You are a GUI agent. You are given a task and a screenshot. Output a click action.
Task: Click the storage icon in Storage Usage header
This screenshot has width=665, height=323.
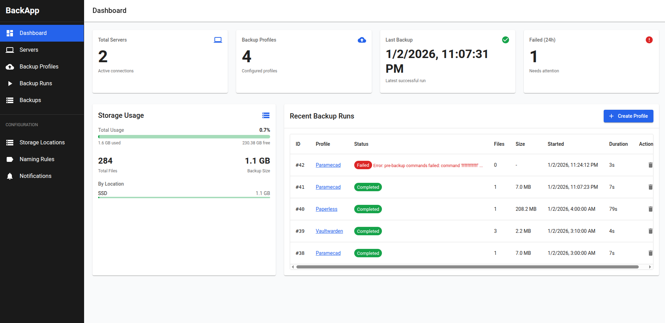click(x=266, y=115)
